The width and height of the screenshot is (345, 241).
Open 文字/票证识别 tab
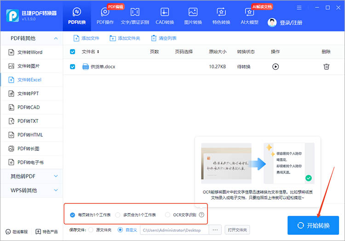[135, 16]
